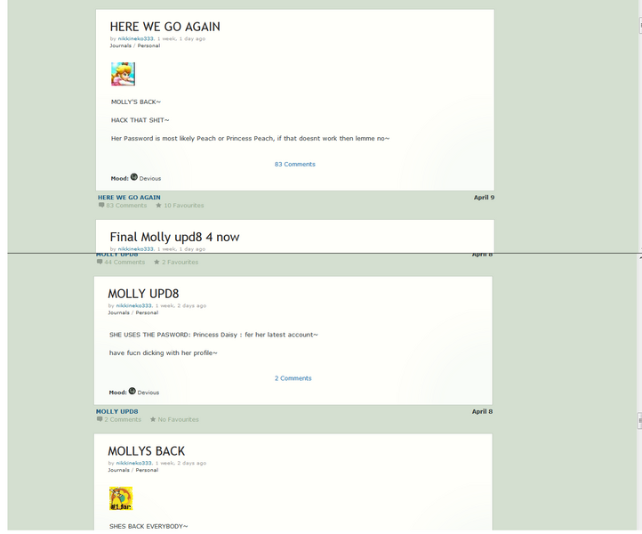Image resolution: width=642 pixels, height=534 pixels.
Task: Open Final Molly upd8 4 now heading
Action: pyautogui.click(x=174, y=238)
